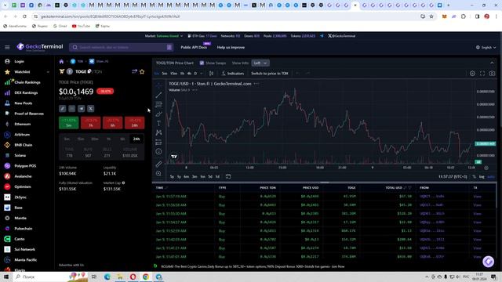Toggle auto scale on chart
This screenshot has height=282, width=502.
(x=491, y=177)
